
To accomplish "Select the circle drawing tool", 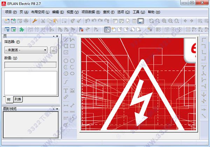I will [x=66, y=61].
